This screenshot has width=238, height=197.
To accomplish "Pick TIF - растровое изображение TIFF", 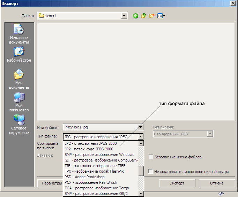I will pos(101,166).
